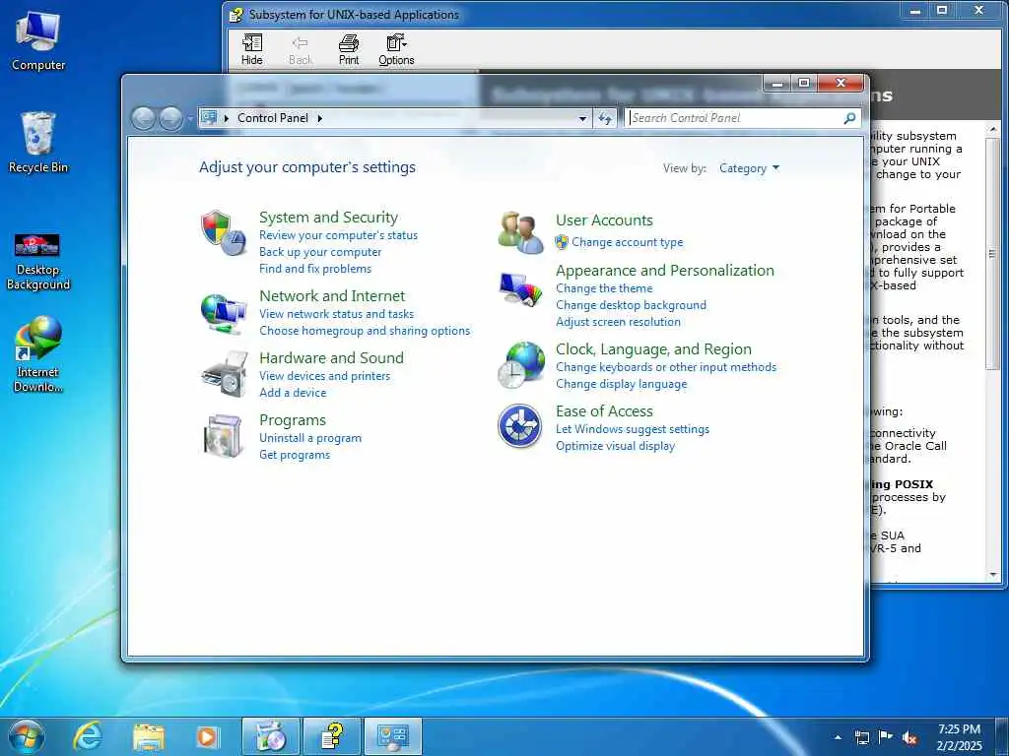Click Adjust screen resolution link
The image size is (1009, 756).
click(x=619, y=322)
